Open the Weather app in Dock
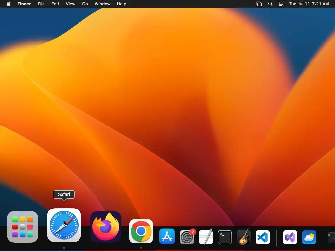This screenshot has height=251, width=335. click(309, 237)
